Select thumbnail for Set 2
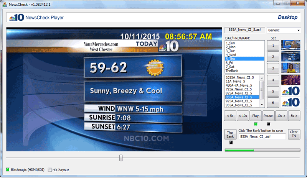 pyautogui.click(x=290, y=57)
